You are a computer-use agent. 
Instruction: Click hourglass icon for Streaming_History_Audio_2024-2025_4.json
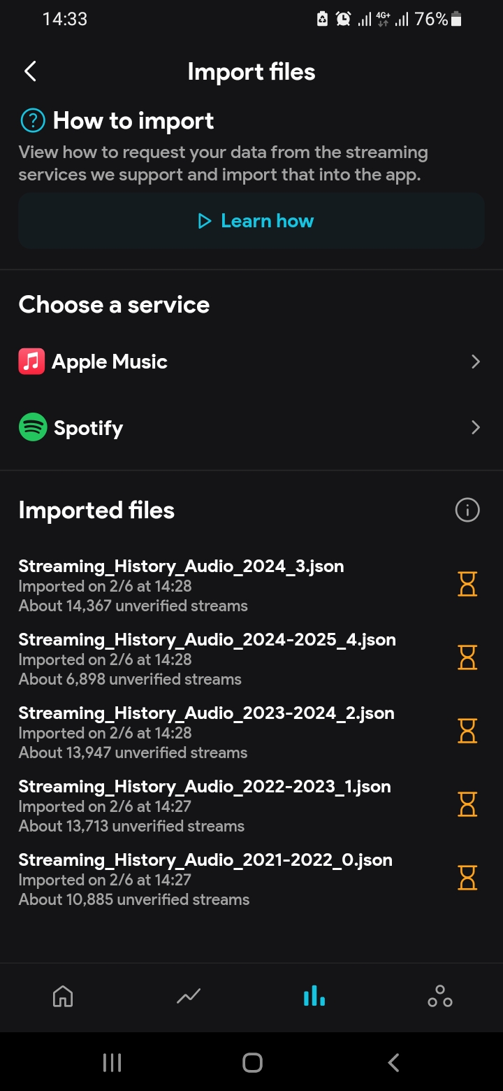(x=467, y=657)
